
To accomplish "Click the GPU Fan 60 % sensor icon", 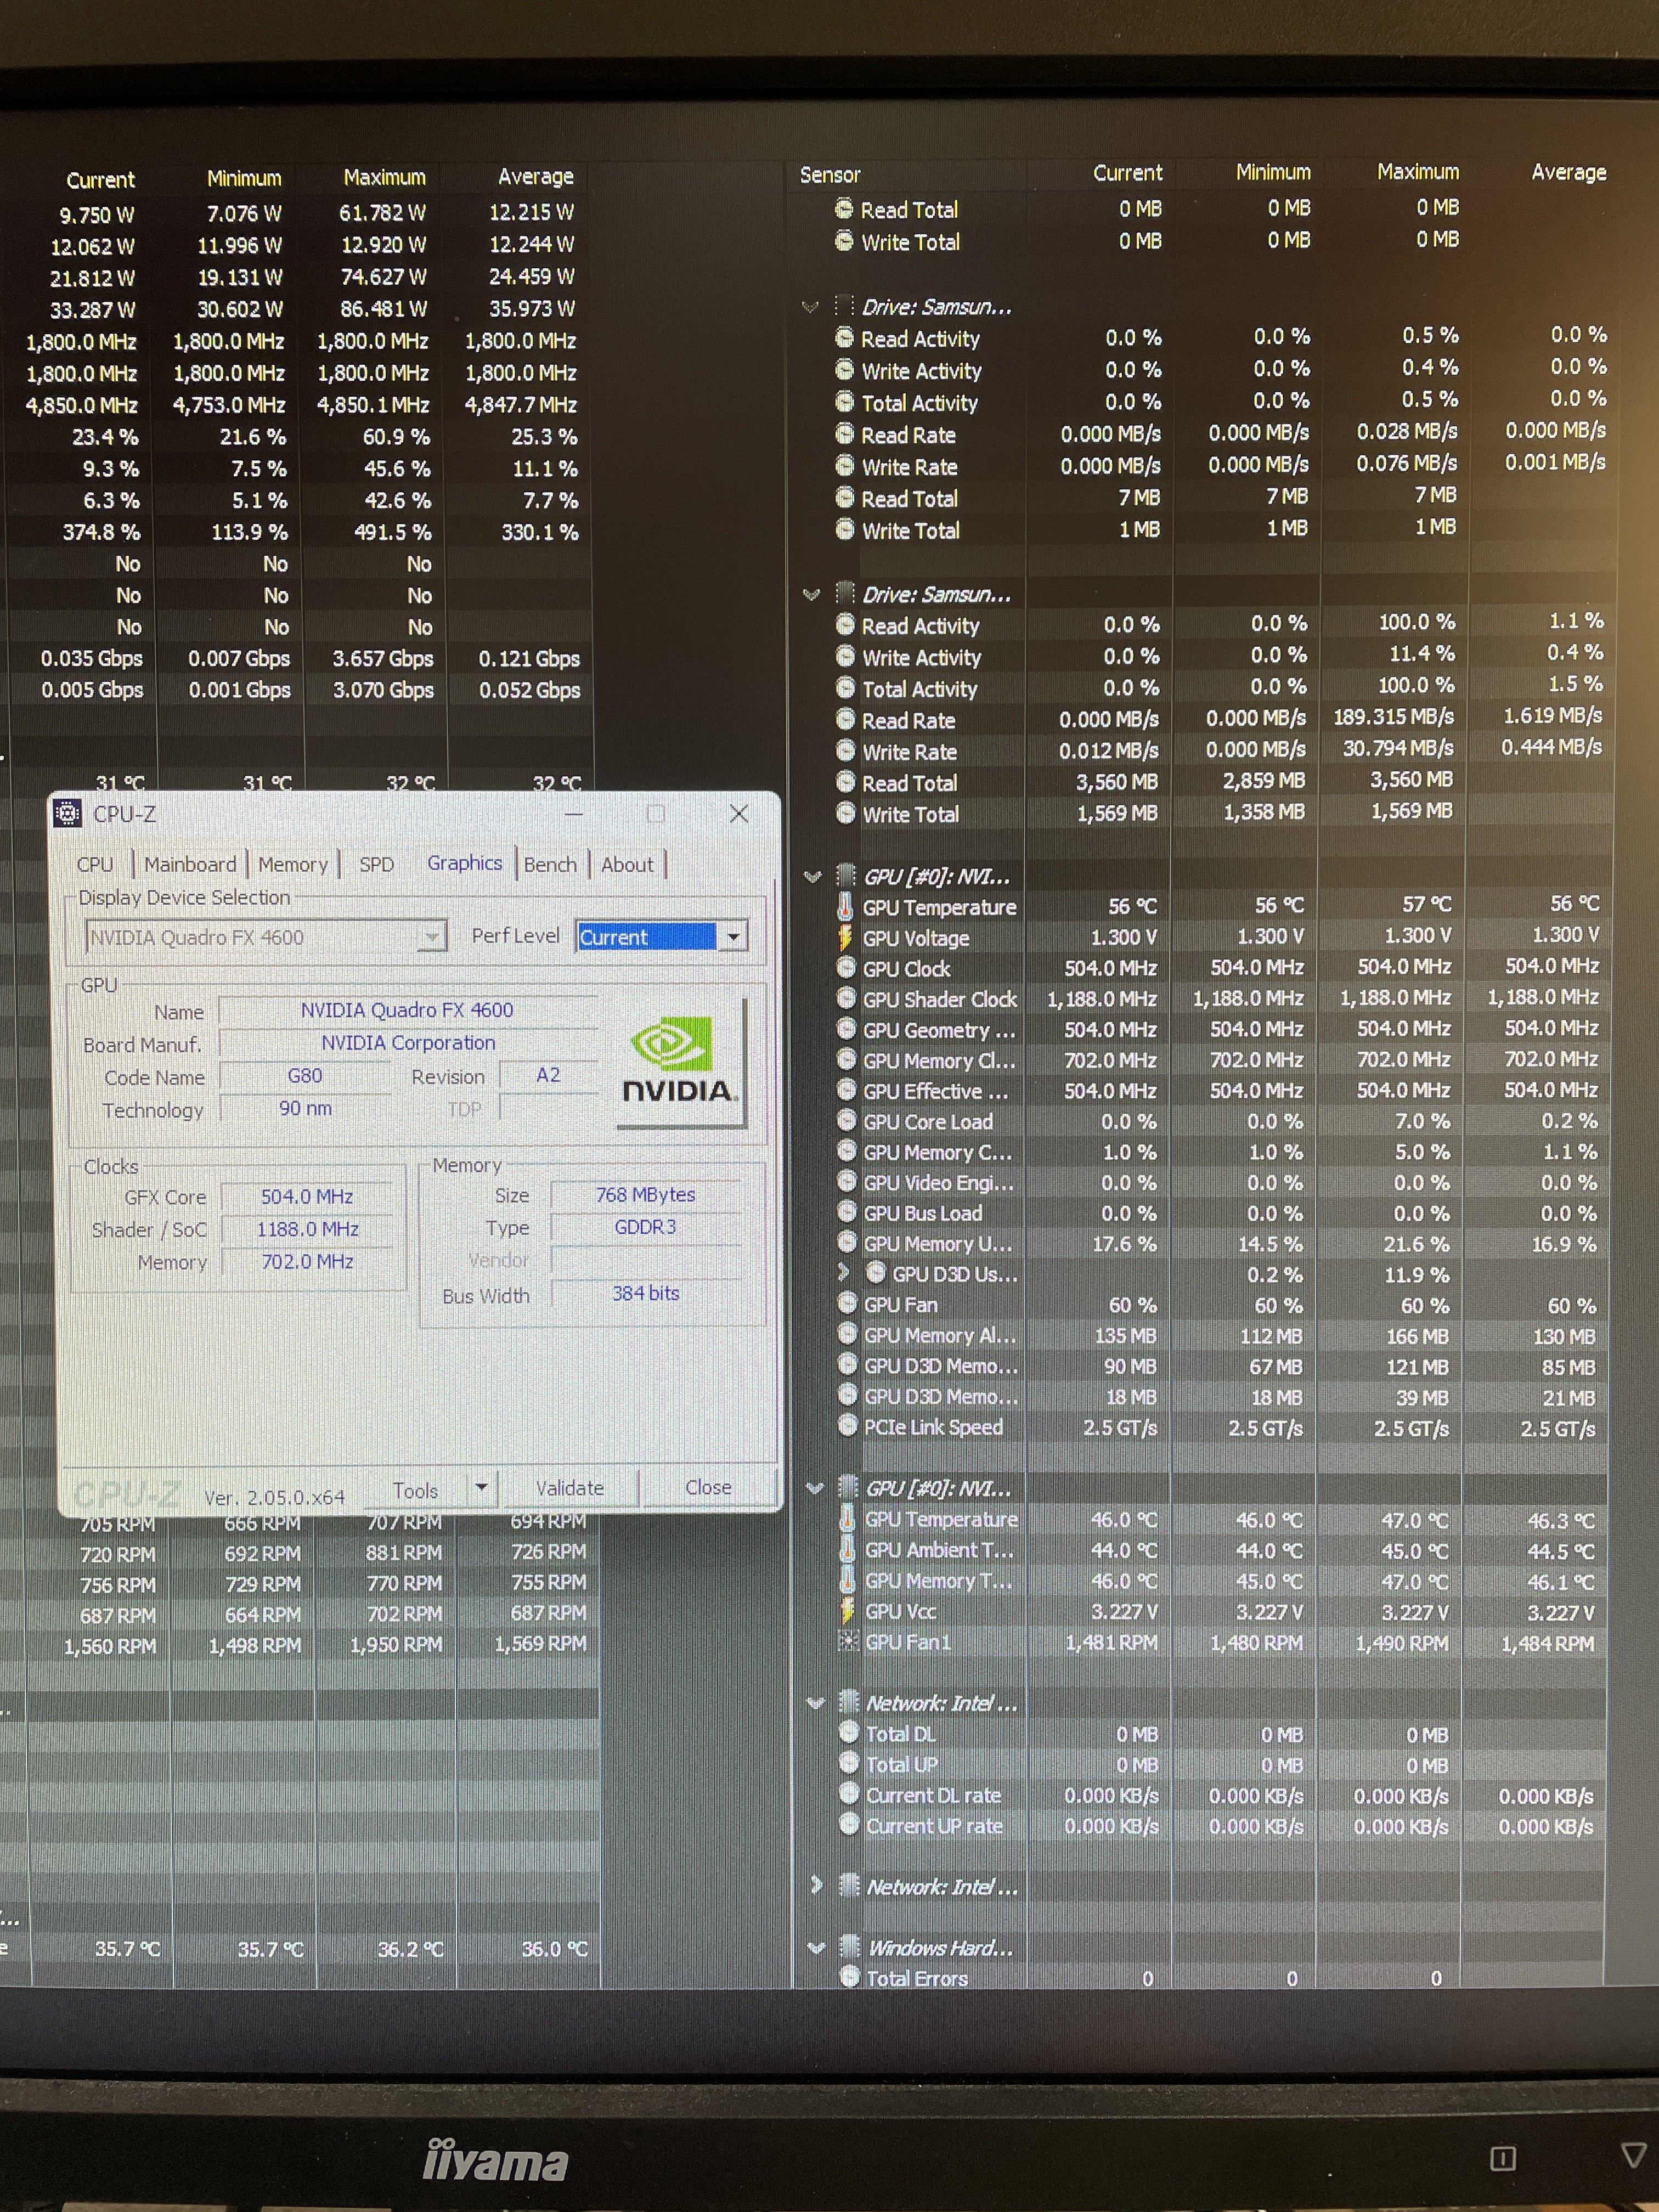I will pyautogui.click(x=847, y=1303).
